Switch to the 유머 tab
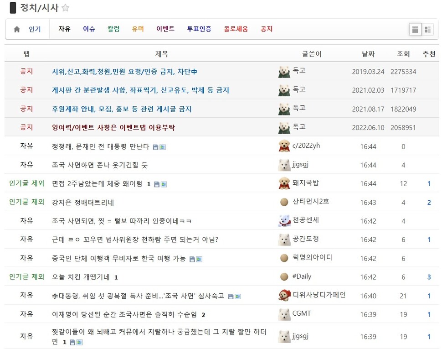442x349 pixels. click(138, 28)
